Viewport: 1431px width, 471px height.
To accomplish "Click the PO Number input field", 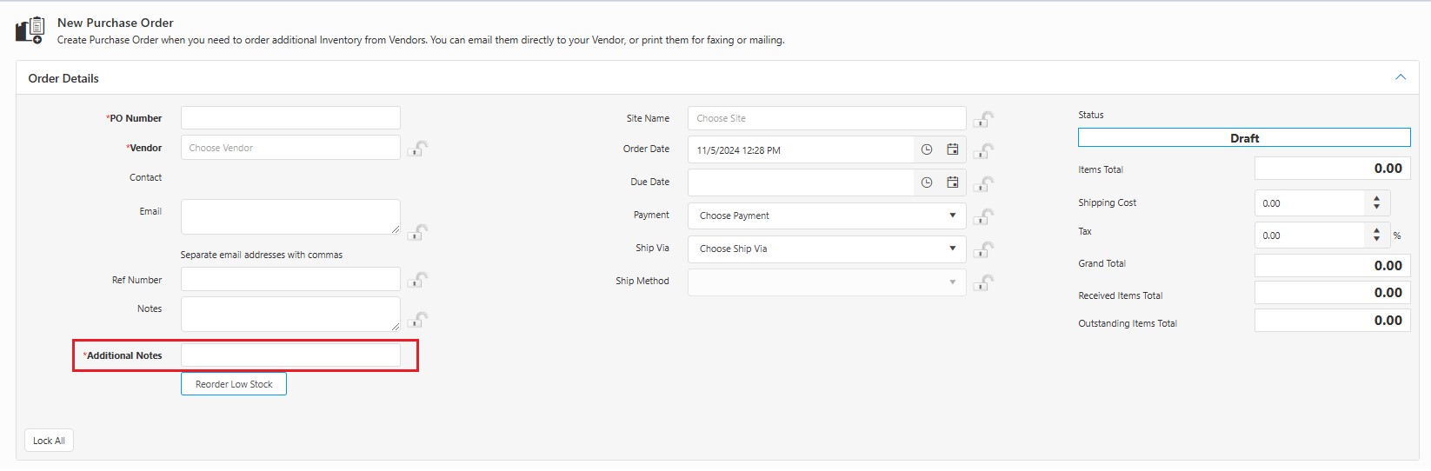I will pos(290,118).
